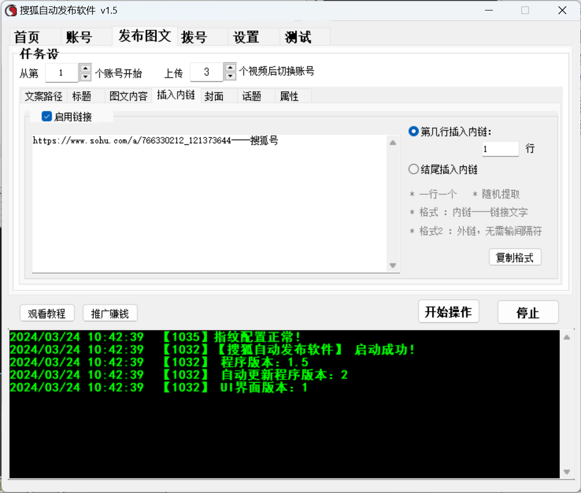Click link text area scroll down arrow
The width and height of the screenshot is (581, 493).
click(x=393, y=266)
